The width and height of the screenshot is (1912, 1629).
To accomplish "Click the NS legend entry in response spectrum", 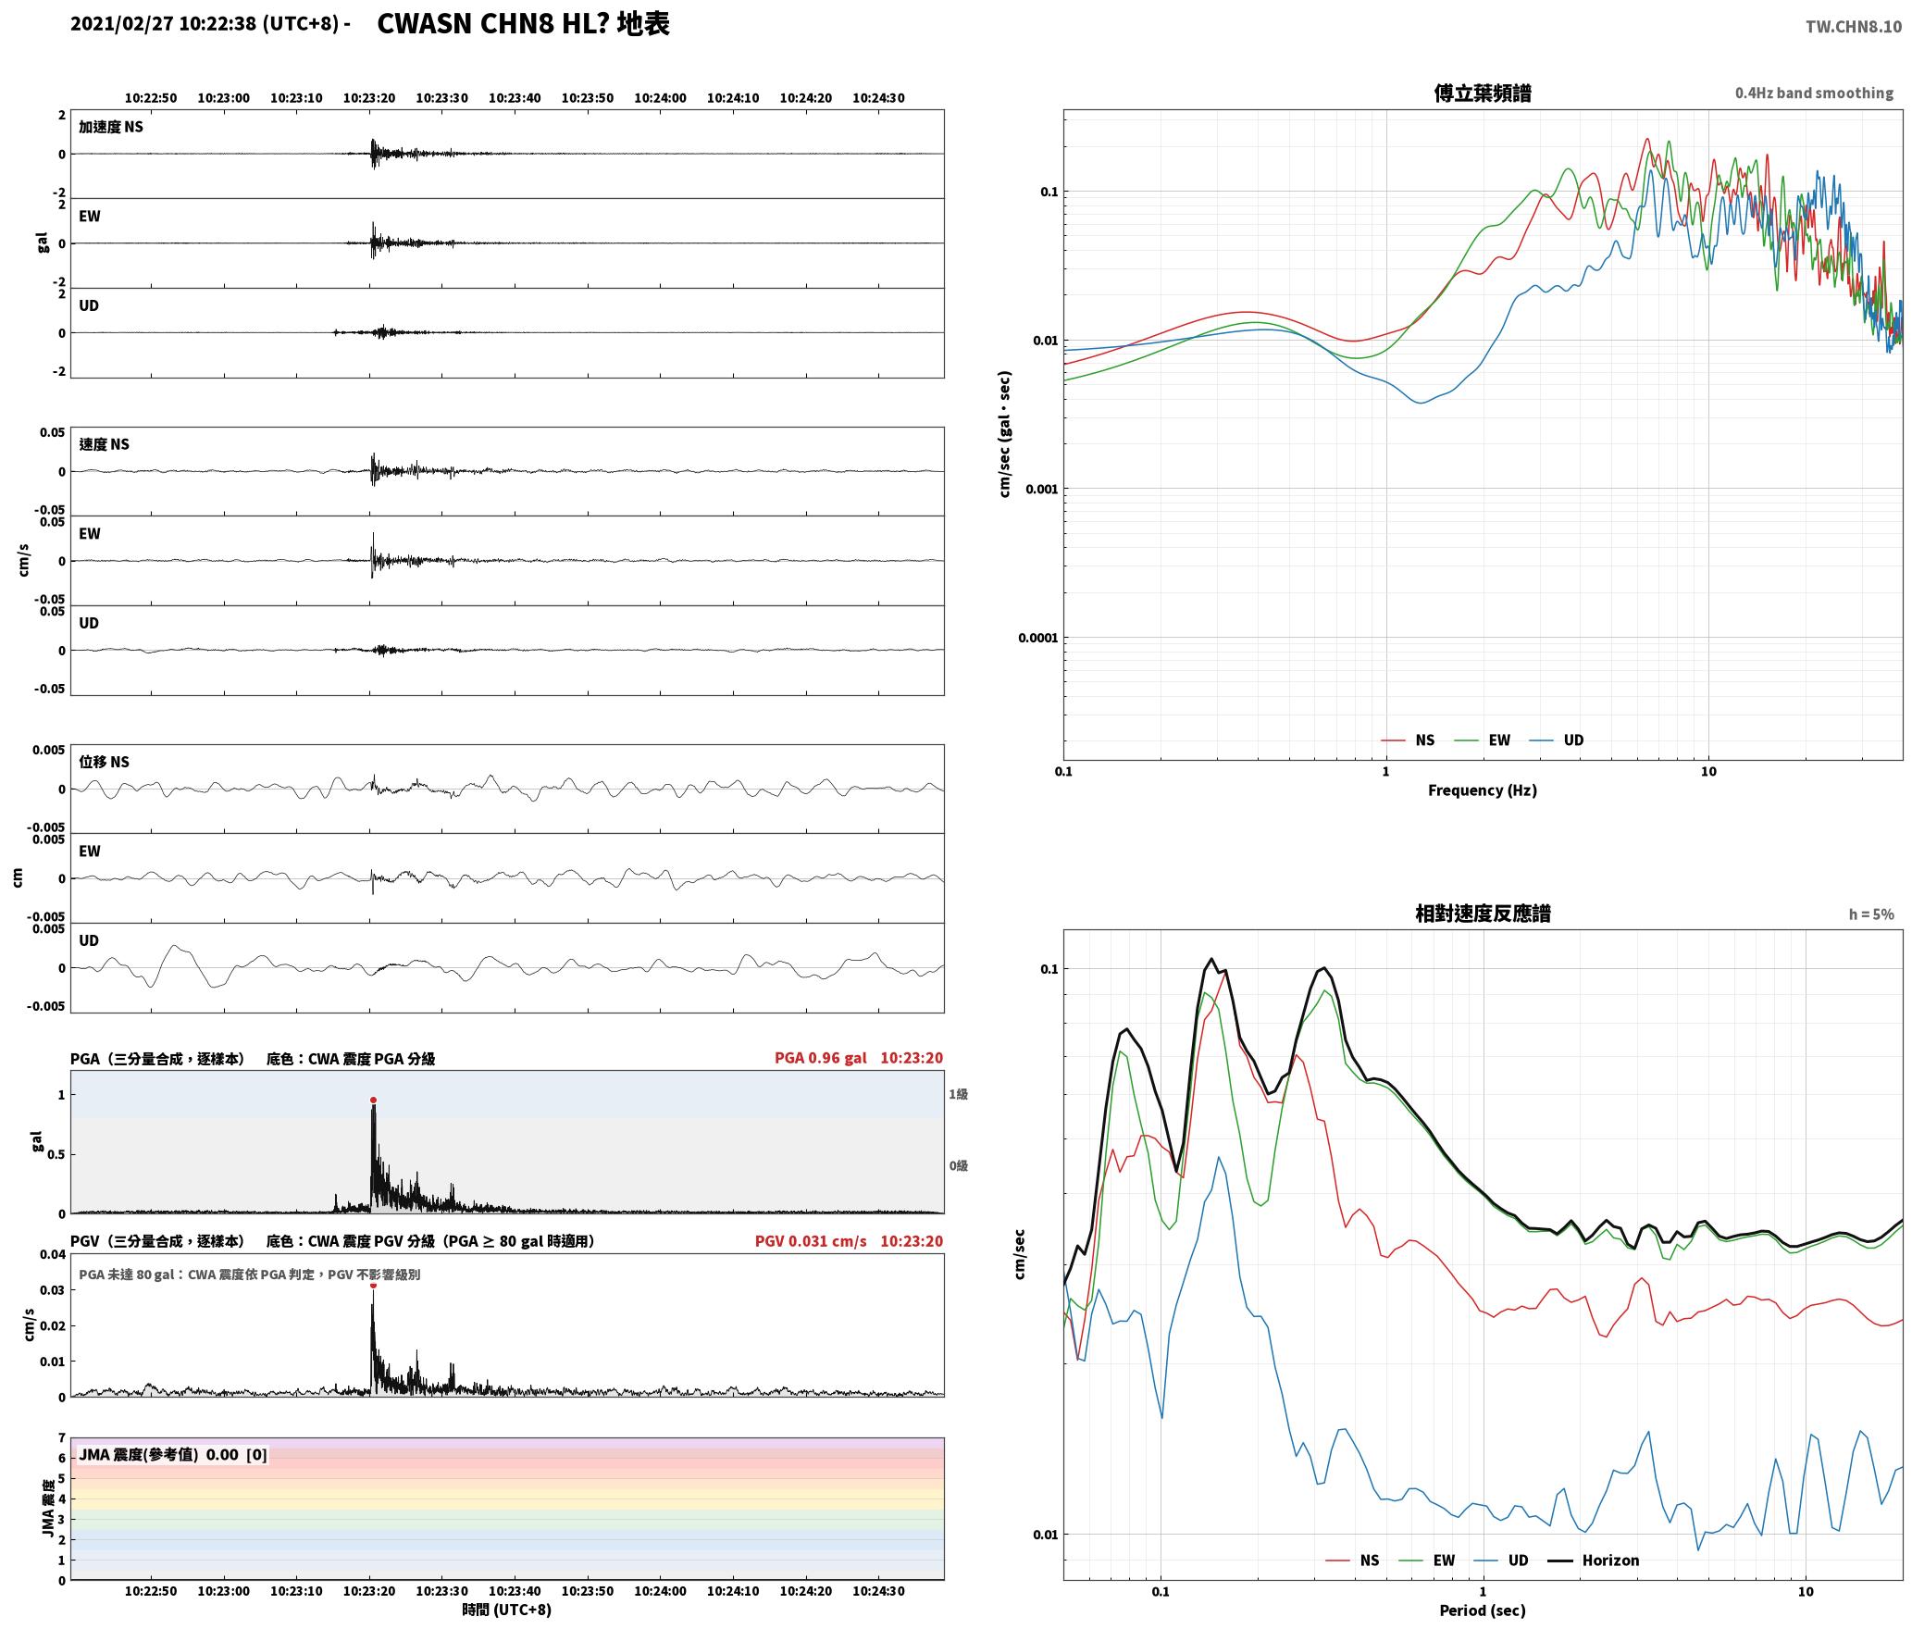I will (x=1352, y=1561).
